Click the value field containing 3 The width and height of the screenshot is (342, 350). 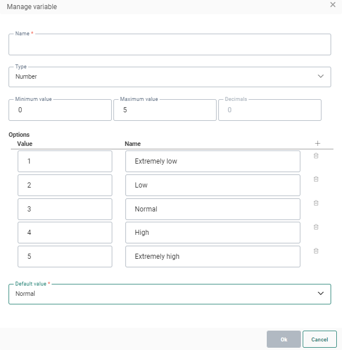(x=64, y=209)
